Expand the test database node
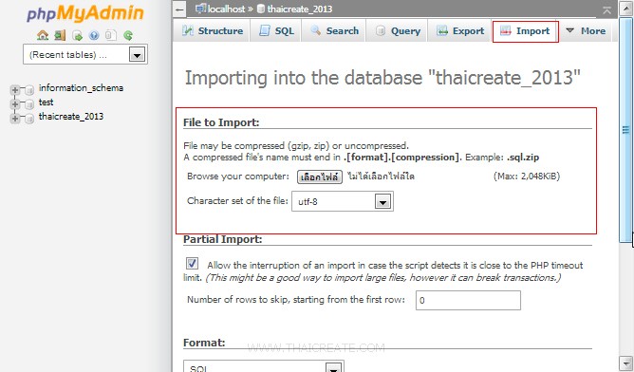 (15, 104)
